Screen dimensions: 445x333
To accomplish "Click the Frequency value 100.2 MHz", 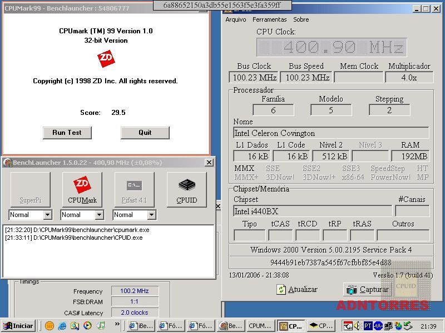I will (x=135, y=291).
